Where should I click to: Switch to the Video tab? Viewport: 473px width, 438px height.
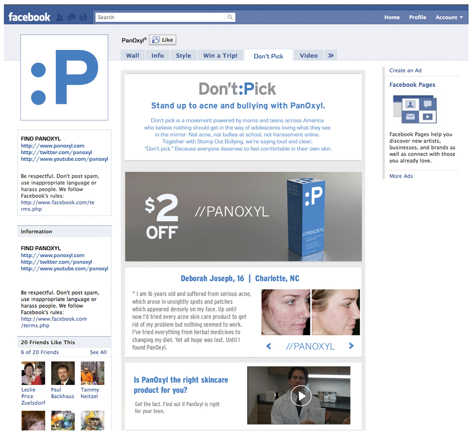[x=309, y=55]
